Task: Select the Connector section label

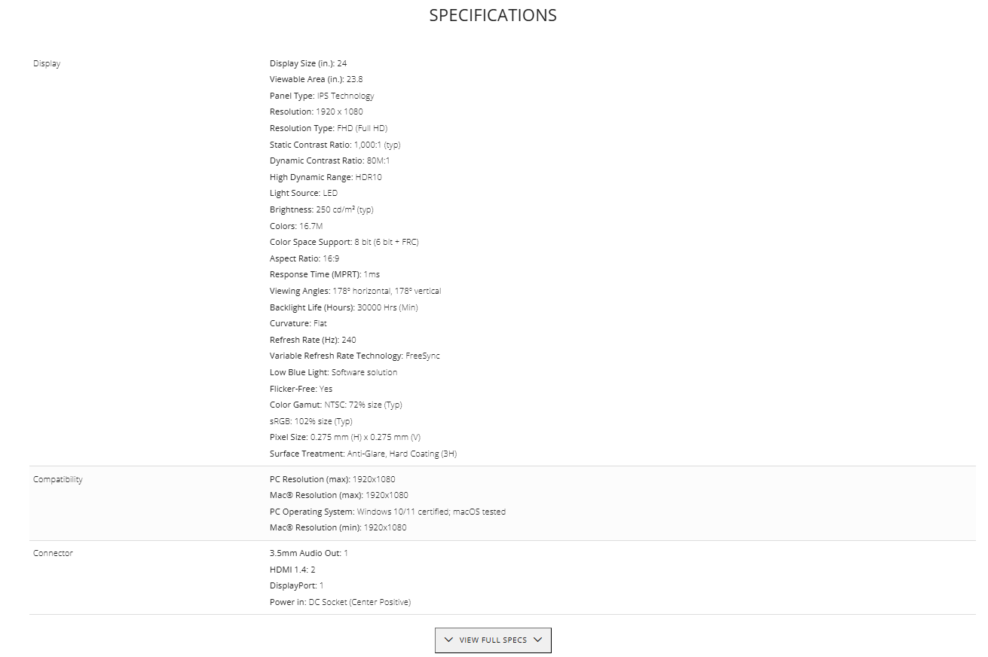Action: coord(53,553)
